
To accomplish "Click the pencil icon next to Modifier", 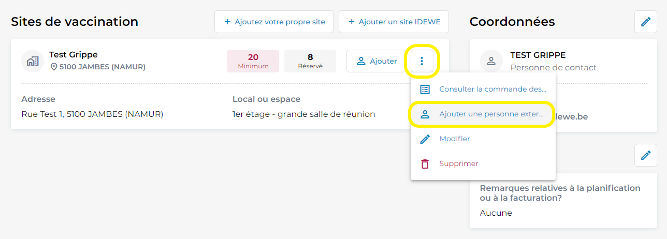I will [x=425, y=139].
